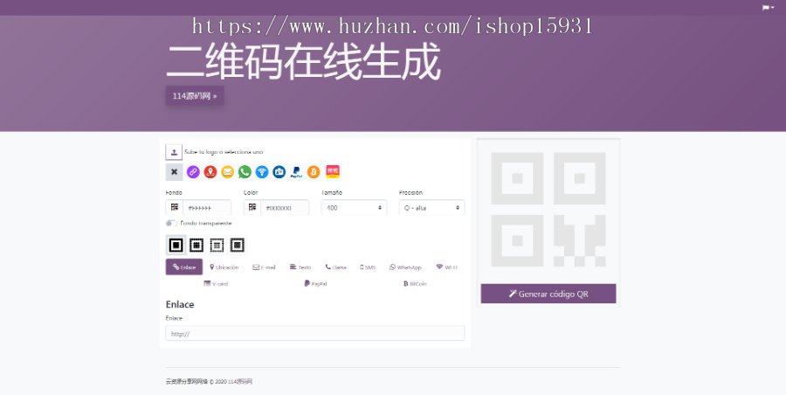Open the Precisión dropdown showing Q - alta

(x=431, y=207)
